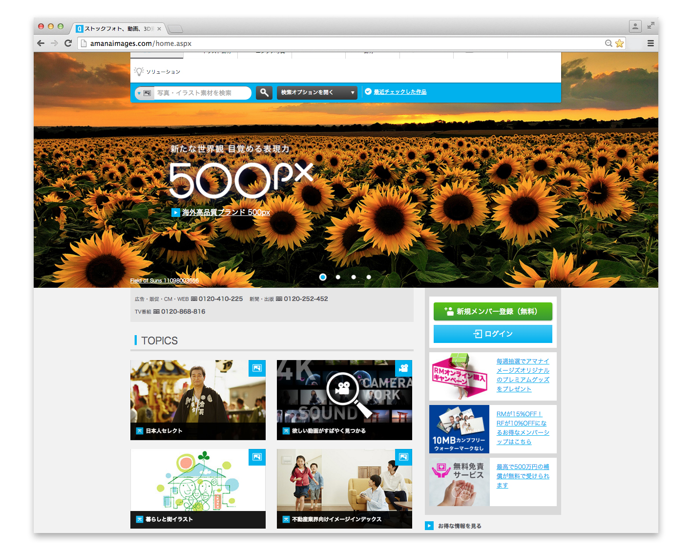The image size is (692, 554).
Task: Click the TOPICS section heading
Action: pyautogui.click(x=159, y=341)
